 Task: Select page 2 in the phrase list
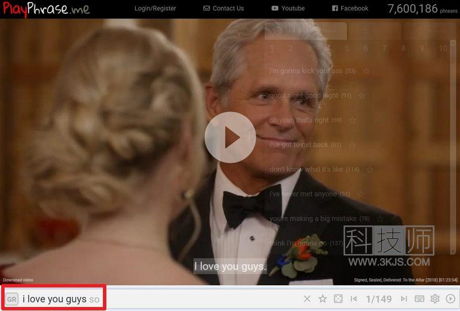pyautogui.click(x=291, y=49)
